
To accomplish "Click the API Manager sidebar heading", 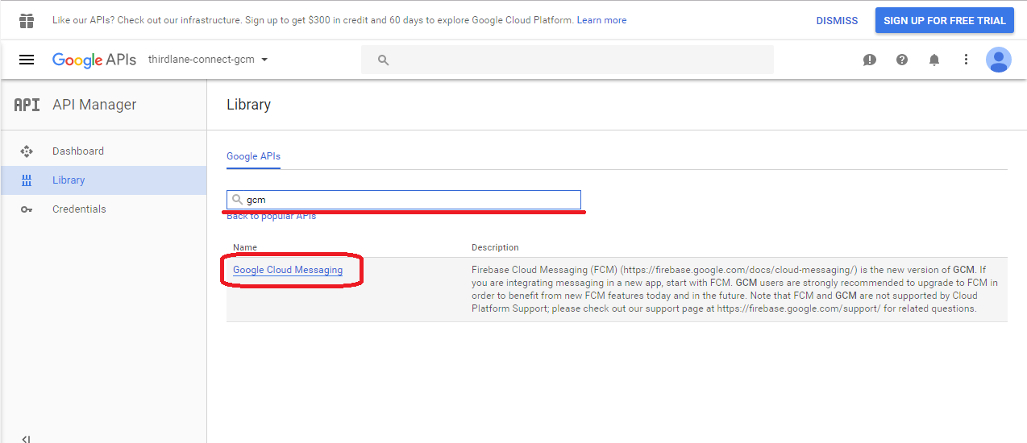I will (94, 105).
